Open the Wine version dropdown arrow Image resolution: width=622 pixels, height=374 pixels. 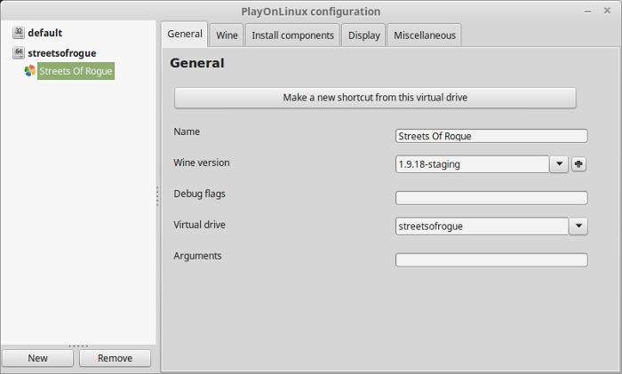[x=559, y=164]
